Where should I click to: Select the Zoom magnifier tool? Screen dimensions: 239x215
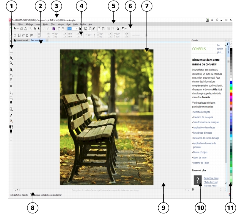pyautogui.click(x=11, y=63)
